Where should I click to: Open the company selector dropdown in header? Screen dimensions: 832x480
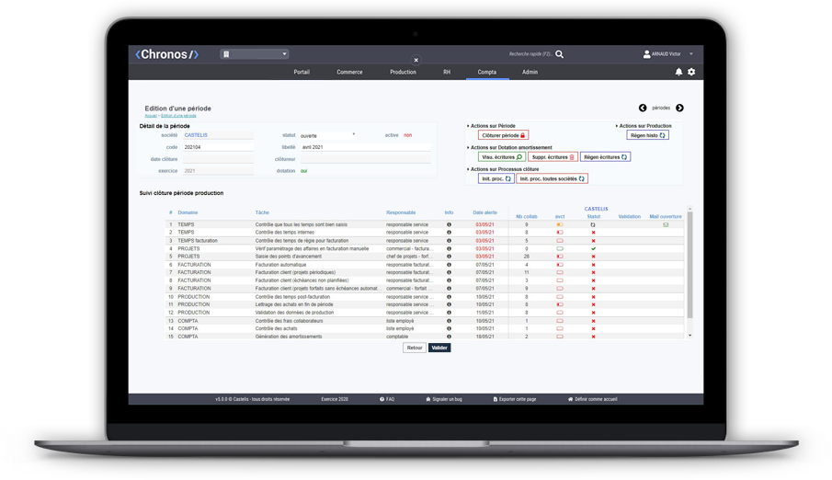pos(255,54)
